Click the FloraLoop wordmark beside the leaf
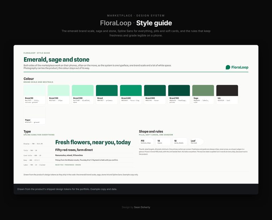272x220 pixels. [240, 67]
